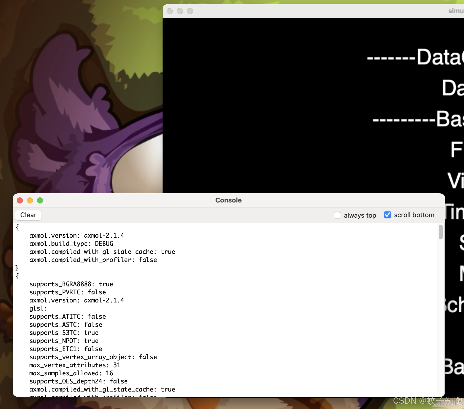The width and height of the screenshot is (464, 409).
Task: Click the max_vertex_attributes: 31 line
Action: click(75, 365)
